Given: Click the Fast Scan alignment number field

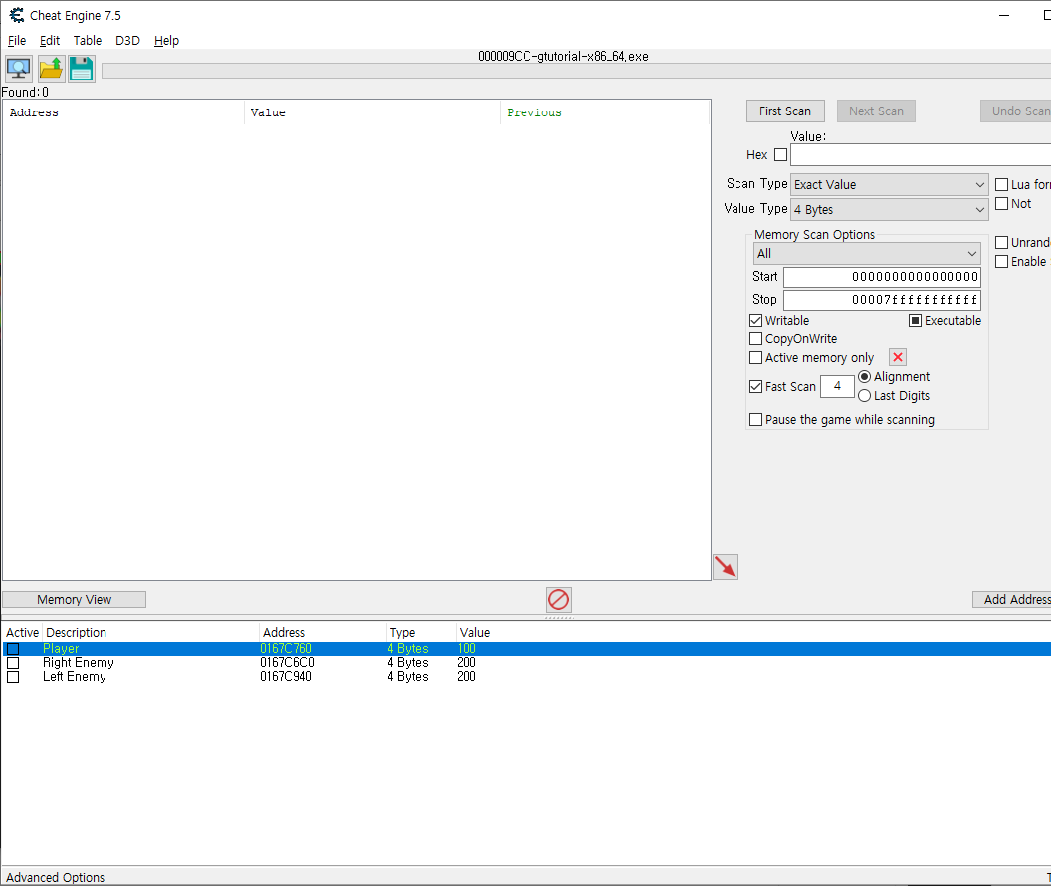Looking at the screenshot, I should pos(837,386).
